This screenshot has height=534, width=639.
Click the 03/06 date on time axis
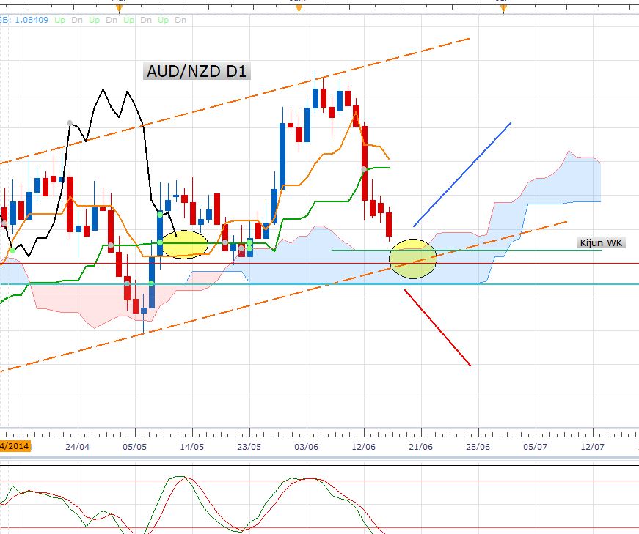306,447
